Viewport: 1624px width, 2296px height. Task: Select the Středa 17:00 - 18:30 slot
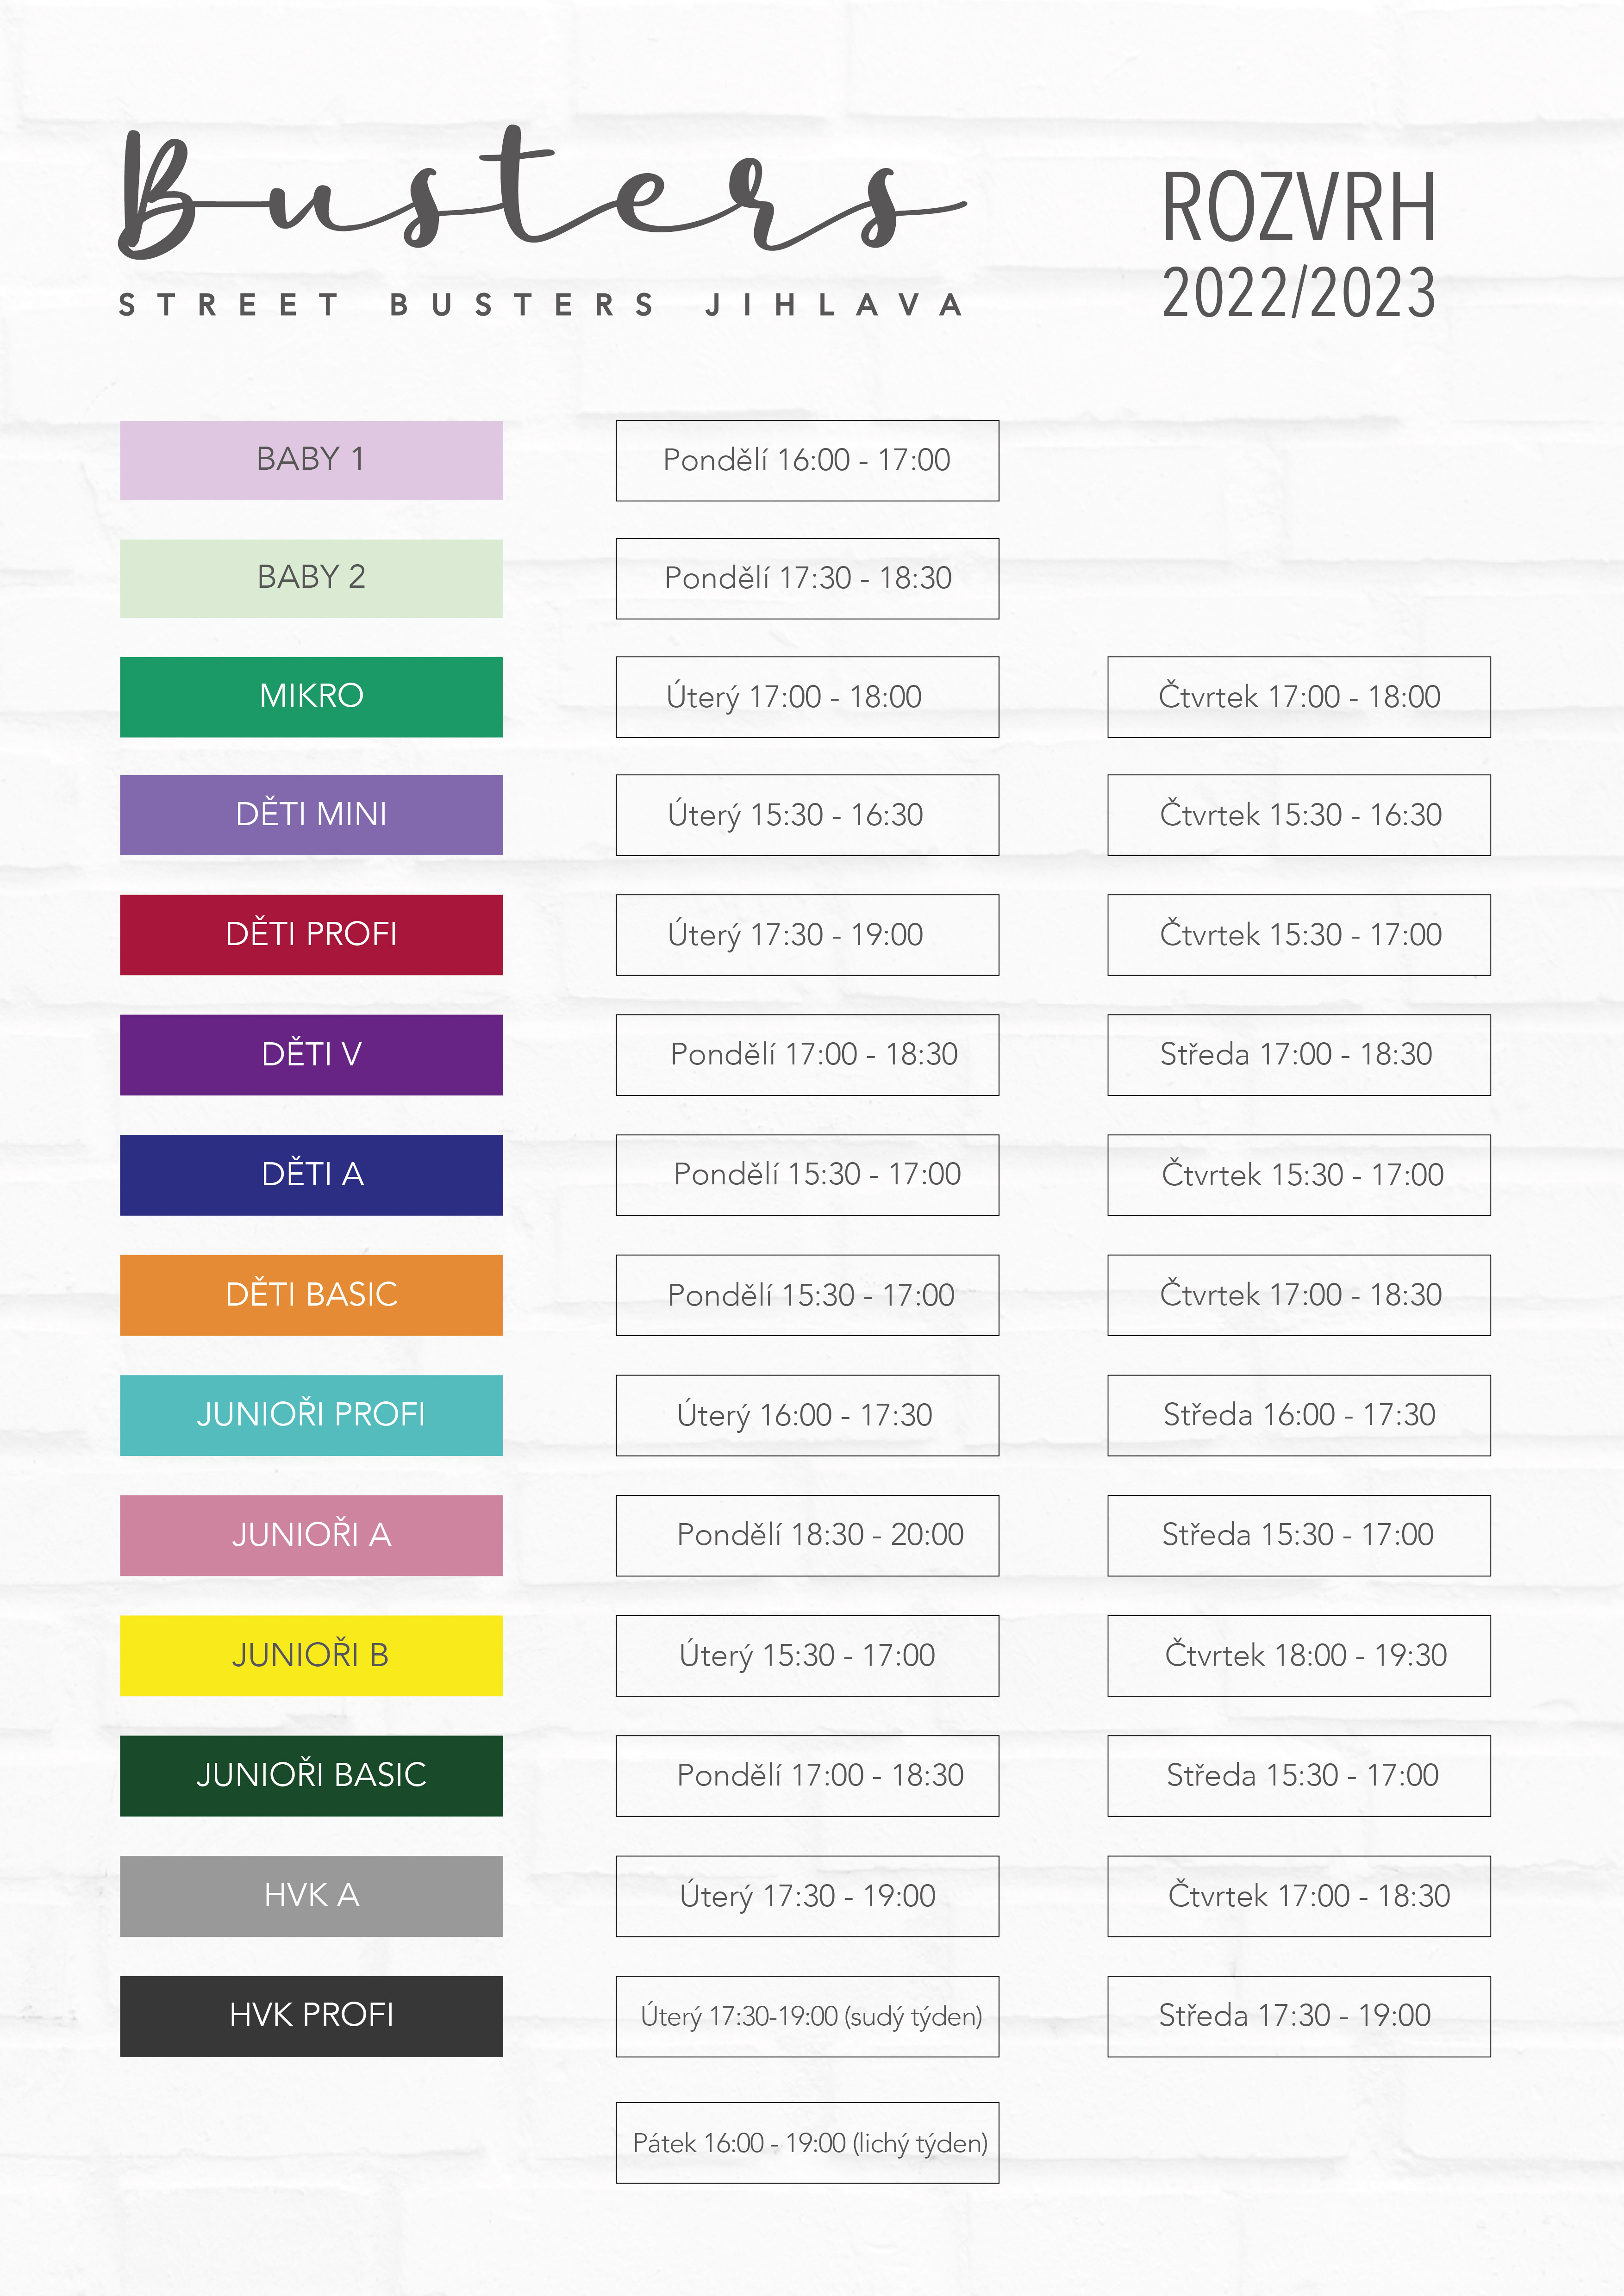tap(1299, 1055)
